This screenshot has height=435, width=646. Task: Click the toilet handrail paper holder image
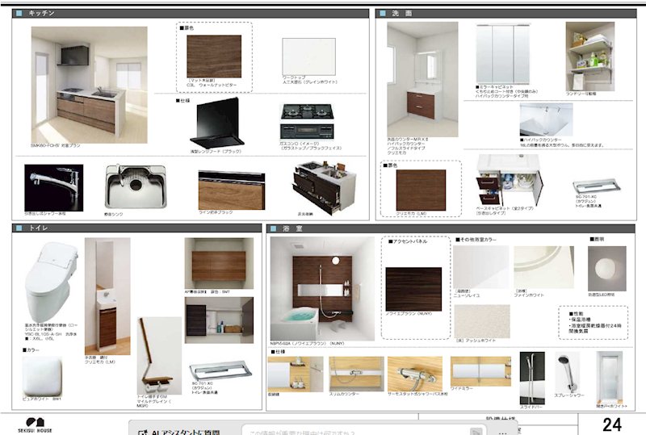[x=159, y=355]
